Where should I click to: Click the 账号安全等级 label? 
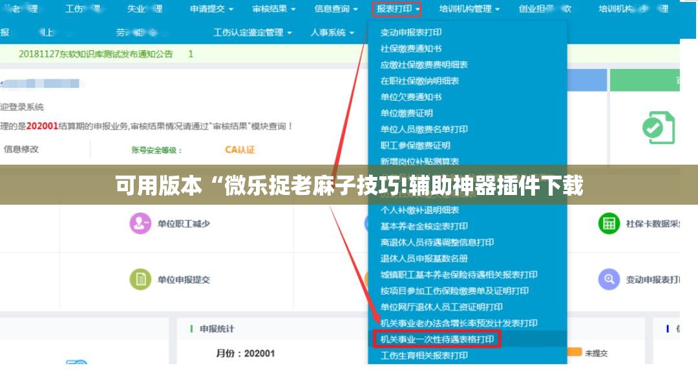point(156,150)
